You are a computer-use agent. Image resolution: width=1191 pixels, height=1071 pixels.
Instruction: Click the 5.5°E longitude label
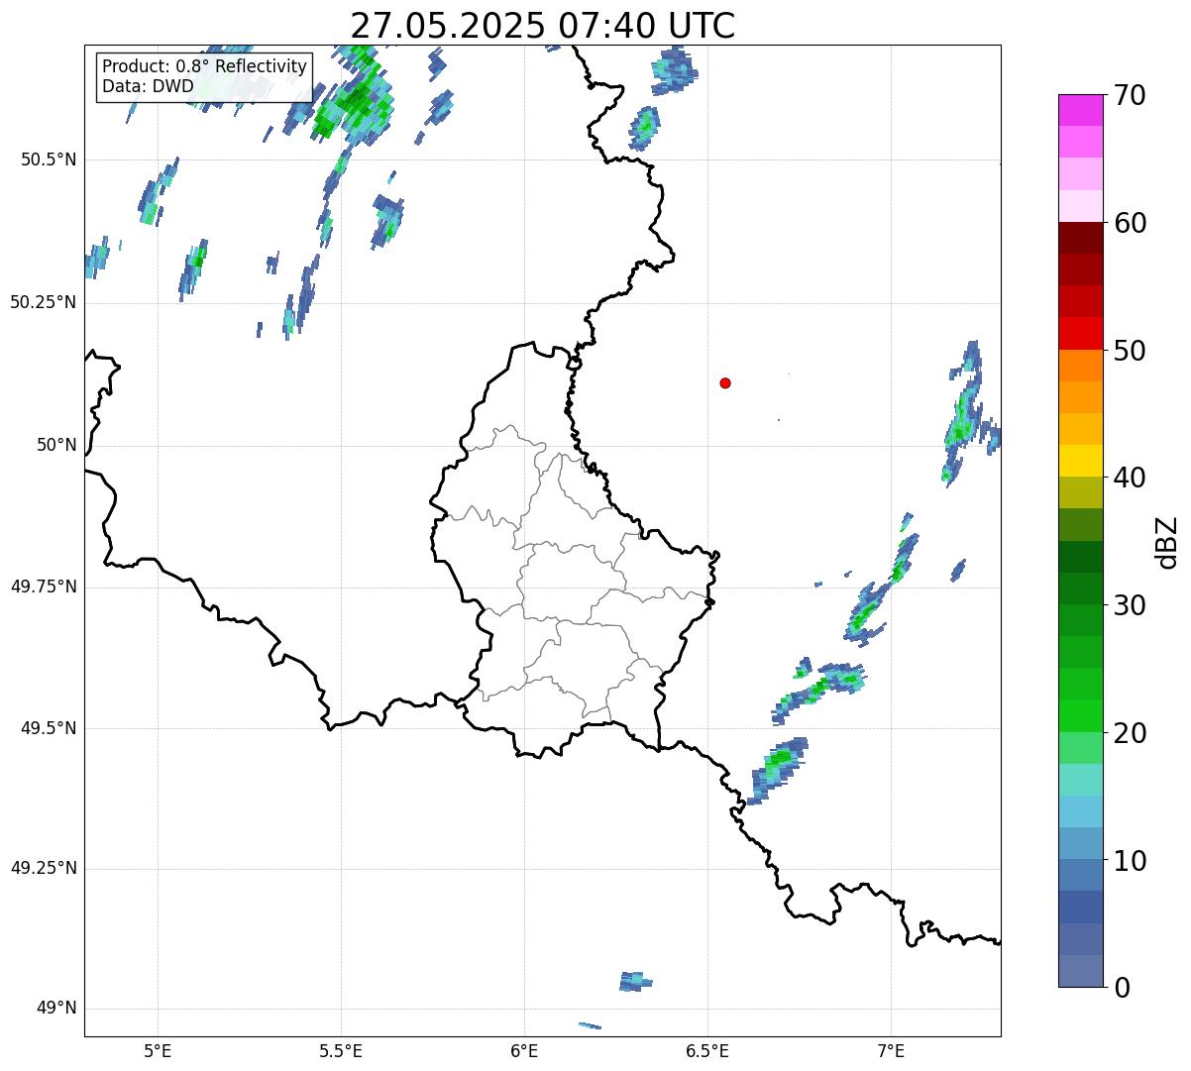341,1051
